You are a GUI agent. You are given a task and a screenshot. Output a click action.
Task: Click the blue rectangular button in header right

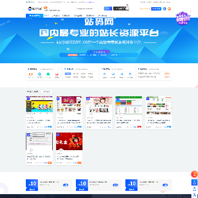click(156, 9)
